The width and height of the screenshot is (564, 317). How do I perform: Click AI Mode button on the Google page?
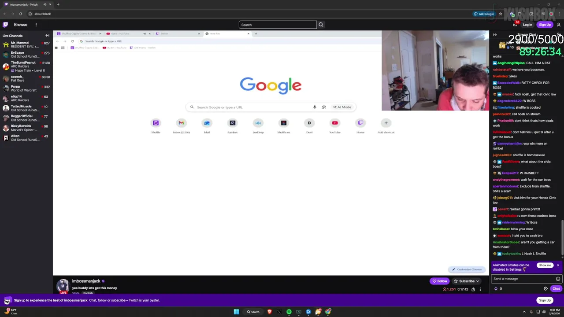coord(342,107)
